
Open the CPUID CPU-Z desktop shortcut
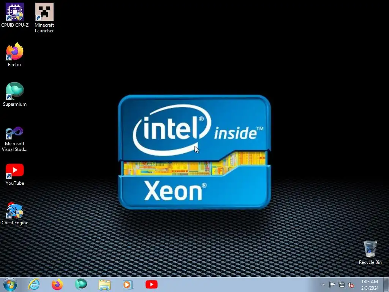[15, 15]
